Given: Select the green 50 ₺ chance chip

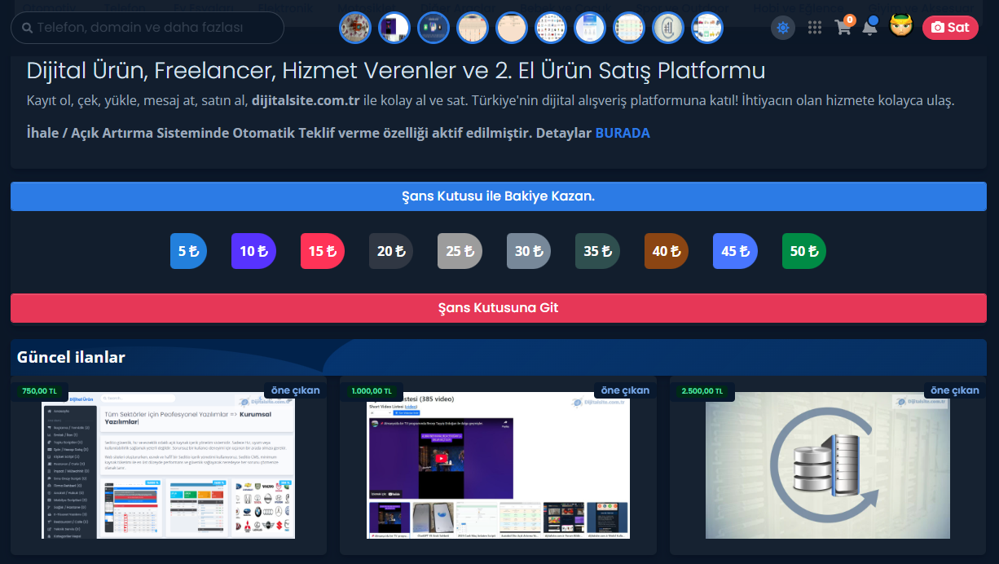Looking at the screenshot, I should 803,251.
